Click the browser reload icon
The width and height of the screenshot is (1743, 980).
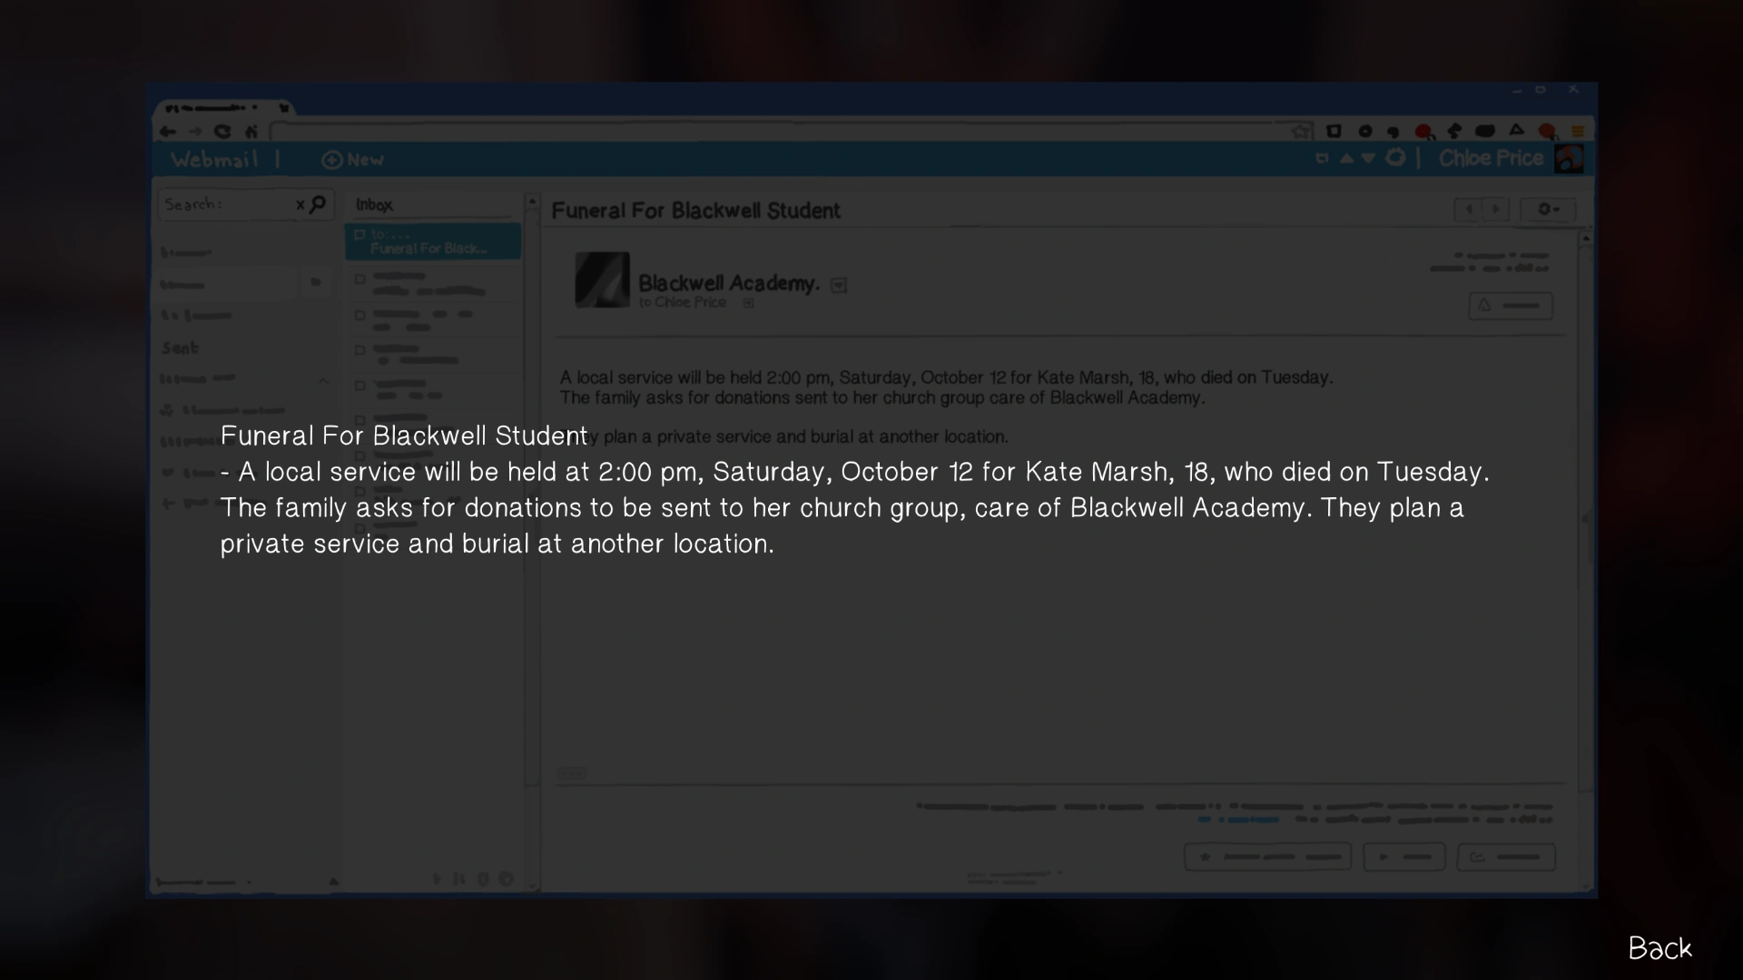click(x=222, y=132)
